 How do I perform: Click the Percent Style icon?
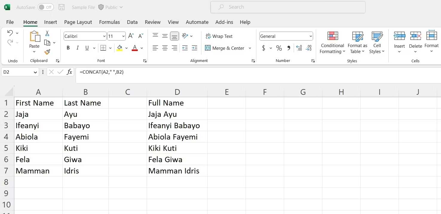click(279, 48)
